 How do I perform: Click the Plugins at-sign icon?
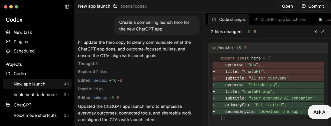(x=8, y=42)
